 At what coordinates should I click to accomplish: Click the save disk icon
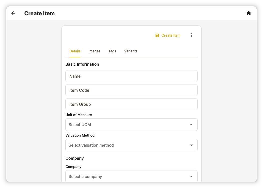point(157,35)
